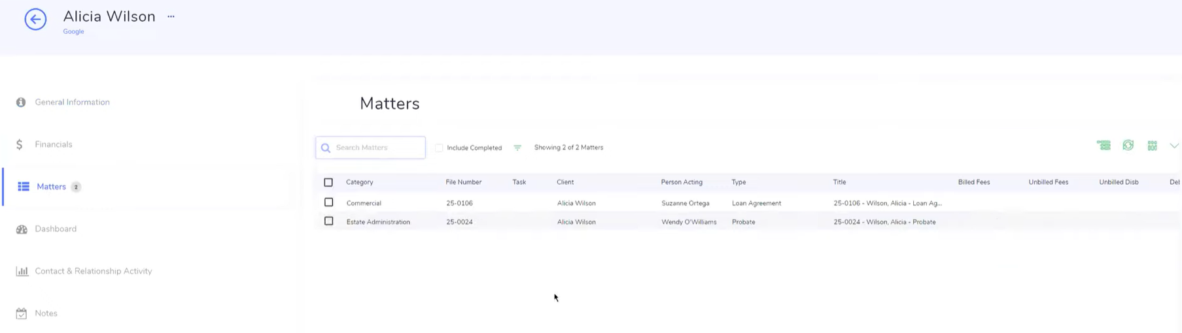Open the column chooser grid icon

click(x=1152, y=146)
